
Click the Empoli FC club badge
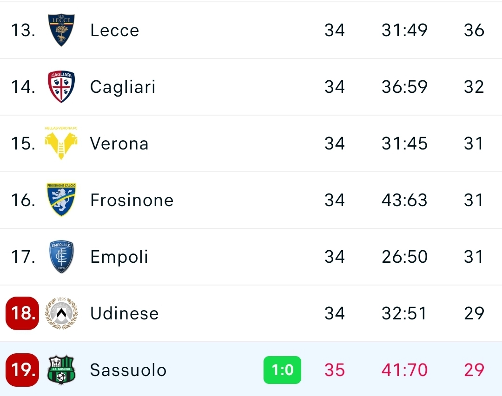tap(61, 256)
